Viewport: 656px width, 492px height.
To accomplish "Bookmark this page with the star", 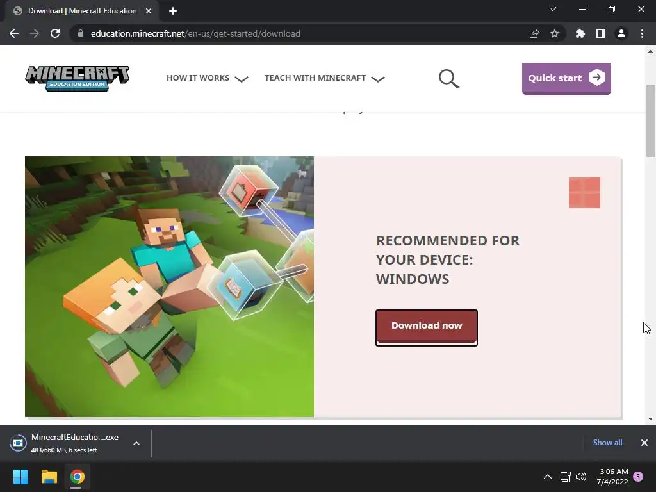I will click(x=555, y=33).
